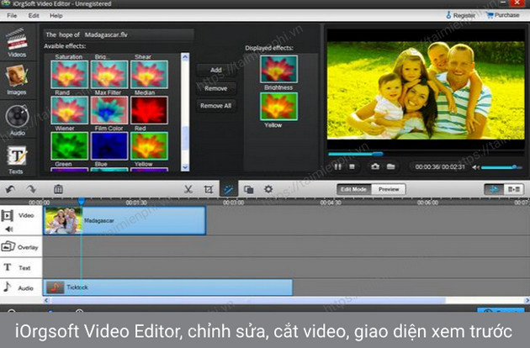The height and width of the screenshot is (348, 530).
Task: Open the Help menu
Action: tap(56, 15)
